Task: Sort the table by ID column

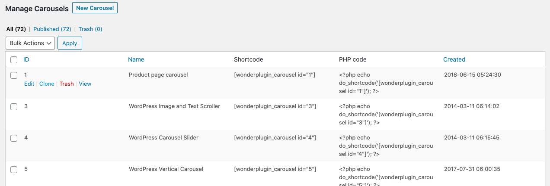Action: (x=26, y=59)
